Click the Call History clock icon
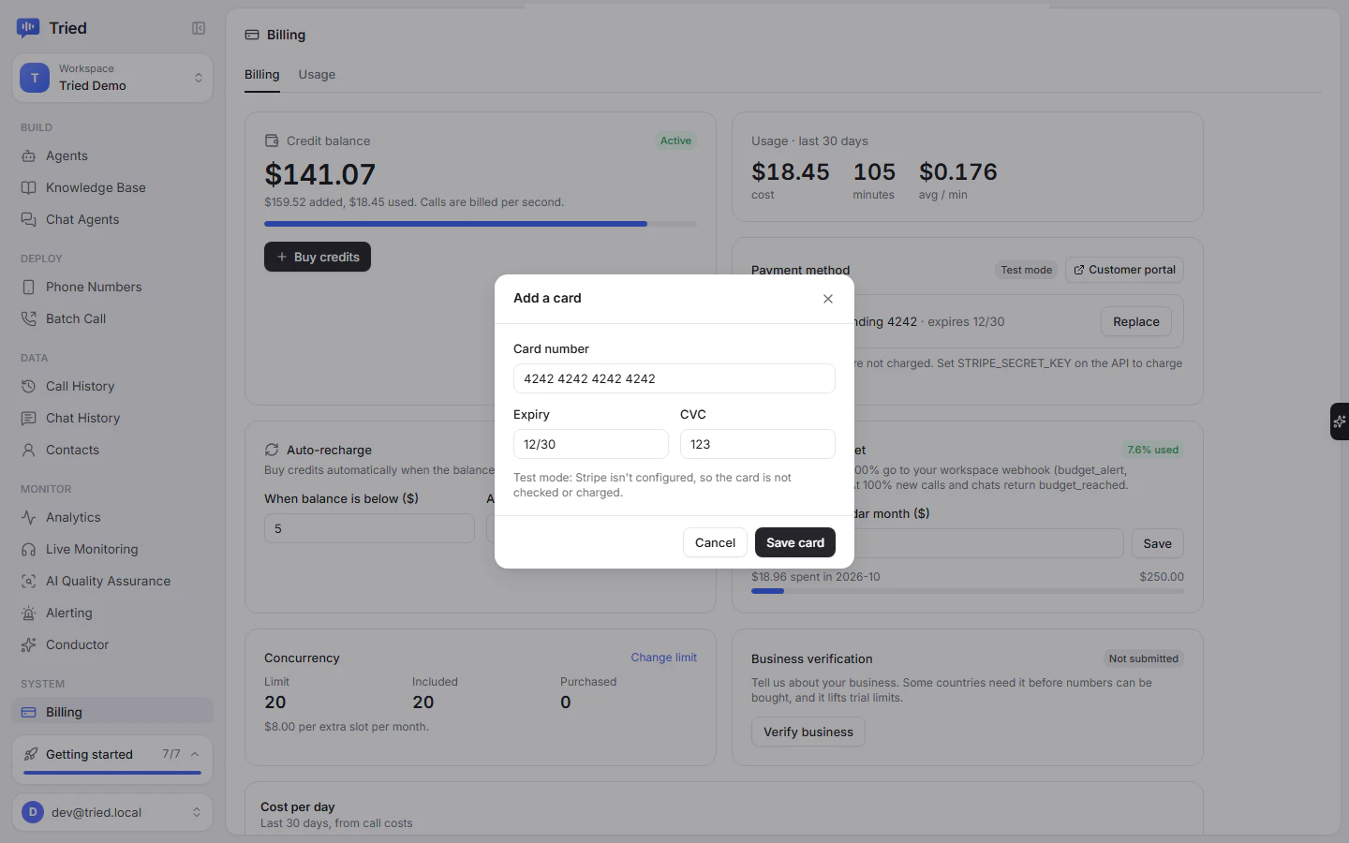Image resolution: width=1349 pixels, height=843 pixels. (x=29, y=387)
